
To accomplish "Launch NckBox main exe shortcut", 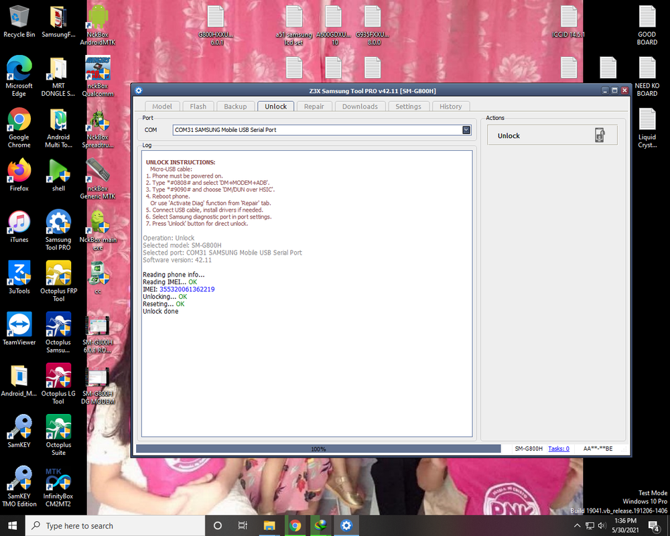I will click(97, 230).
